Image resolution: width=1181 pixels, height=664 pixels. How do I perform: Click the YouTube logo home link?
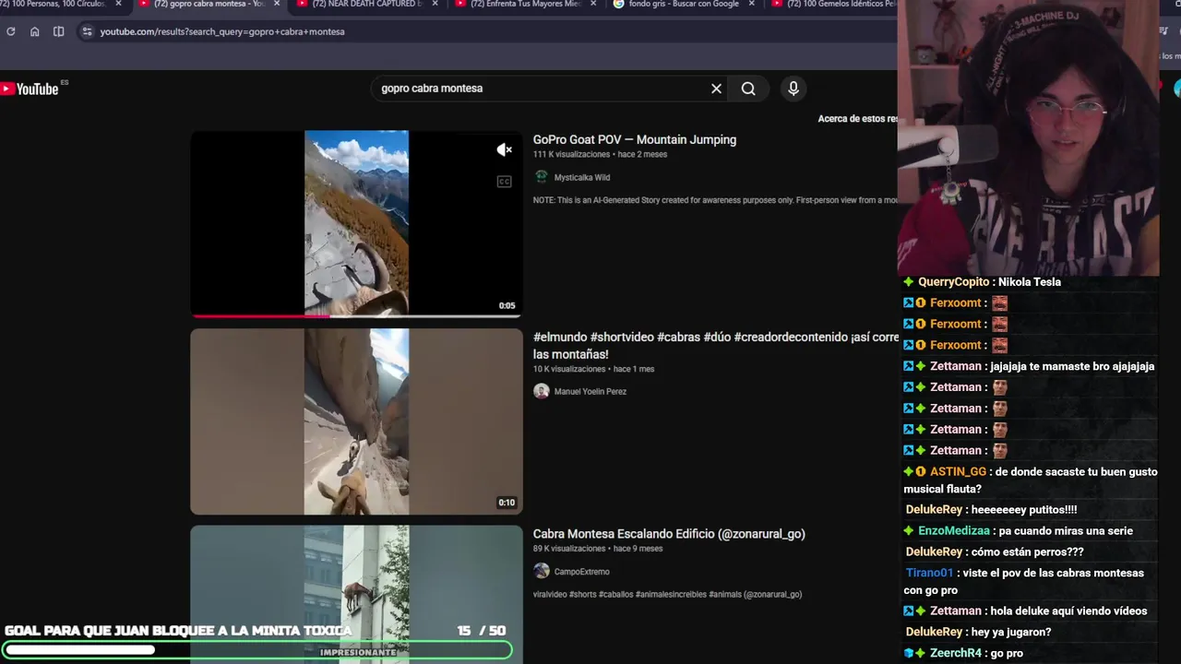pos(30,89)
